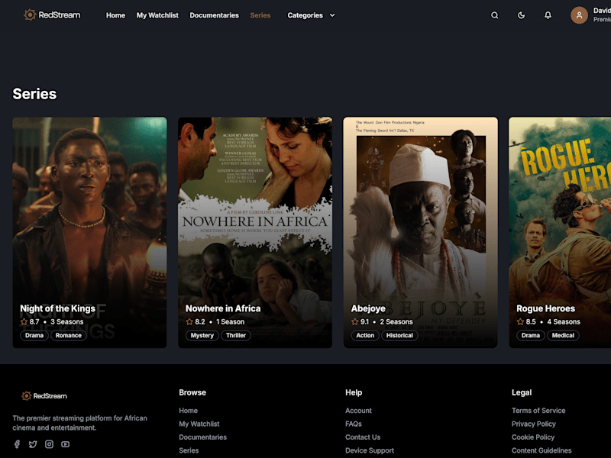The height and width of the screenshot is (458, 611).
Task: Open the Instagram social icon
Action: [49, 444]
